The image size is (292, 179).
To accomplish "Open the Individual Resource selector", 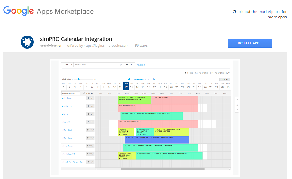I will coord(70,93).
